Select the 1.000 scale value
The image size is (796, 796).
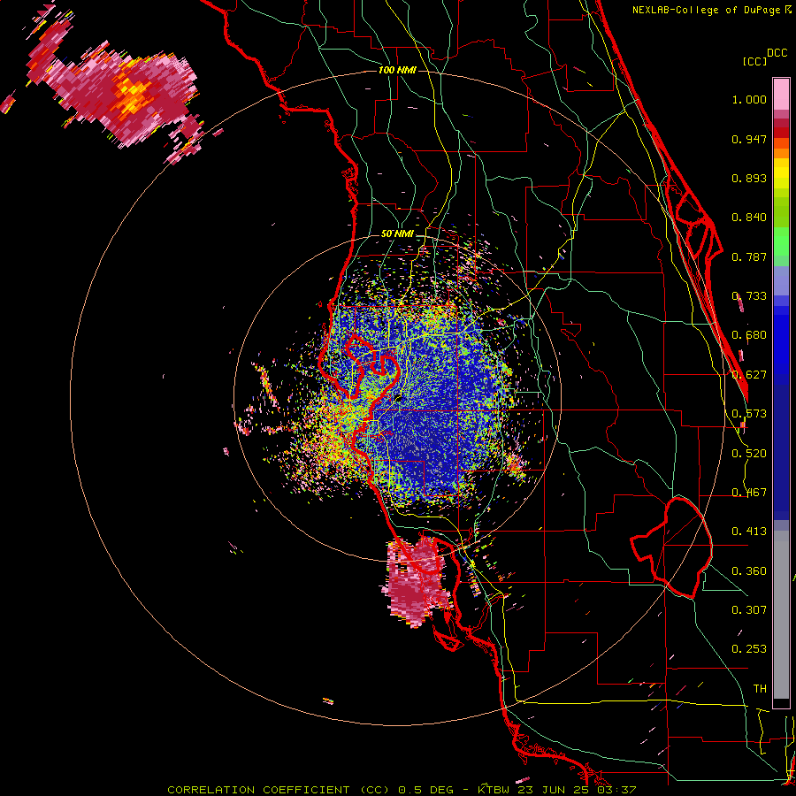point(749,99)
